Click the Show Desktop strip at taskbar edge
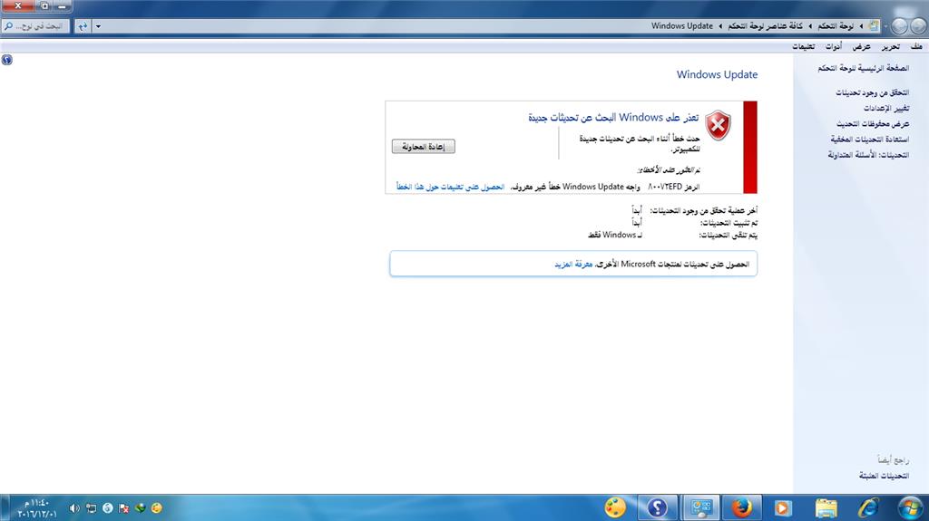This screenshot has height=521, width=929. point(3,508)
